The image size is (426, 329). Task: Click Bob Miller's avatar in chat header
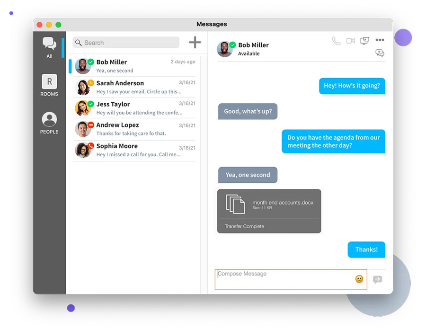224,49
